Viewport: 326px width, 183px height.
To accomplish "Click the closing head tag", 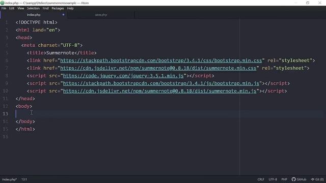I will [25, 99].
